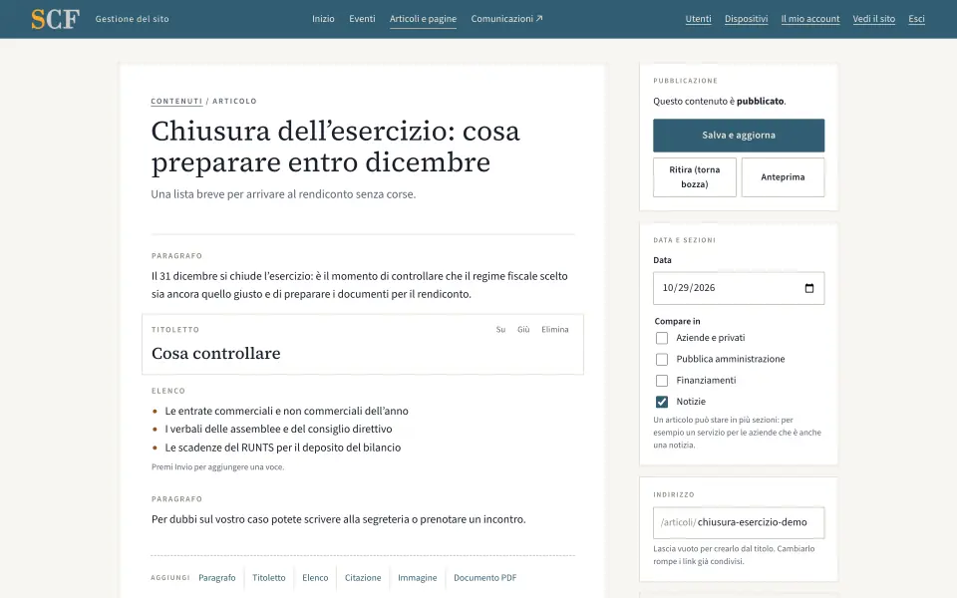
Task: Click the Data date input field
Action: [739, 288]
